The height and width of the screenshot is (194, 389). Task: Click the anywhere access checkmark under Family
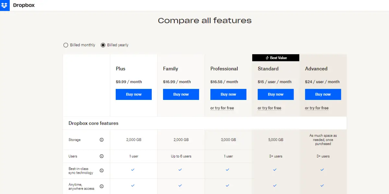[x=180, y=186]
